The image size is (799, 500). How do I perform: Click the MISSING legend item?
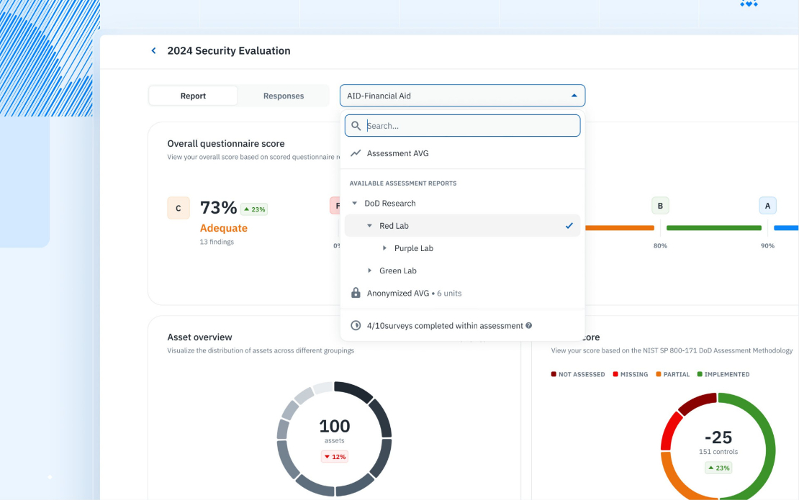click(631, 374)
